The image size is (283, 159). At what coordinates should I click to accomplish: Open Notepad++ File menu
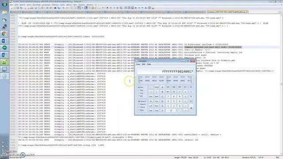pyautogui.click(x=11, y=5)
